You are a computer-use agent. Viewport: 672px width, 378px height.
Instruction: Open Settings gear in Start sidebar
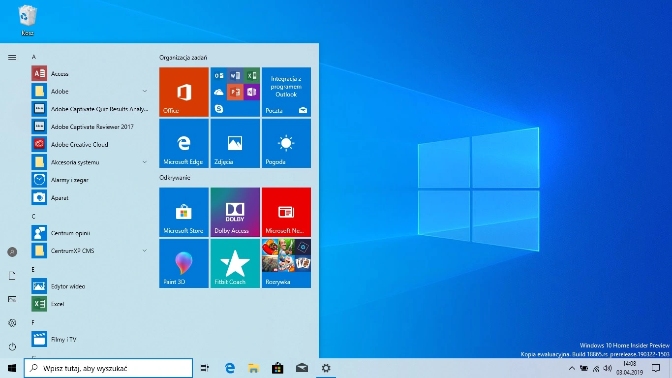pyautogui.click(x=12, y=323)
